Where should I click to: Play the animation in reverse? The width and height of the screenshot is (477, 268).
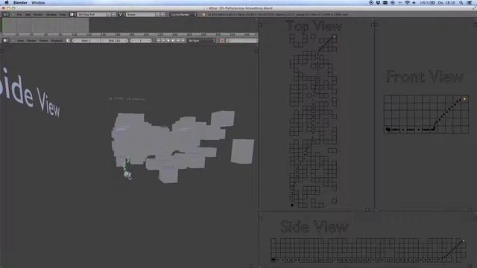click(x=168, y=40)
